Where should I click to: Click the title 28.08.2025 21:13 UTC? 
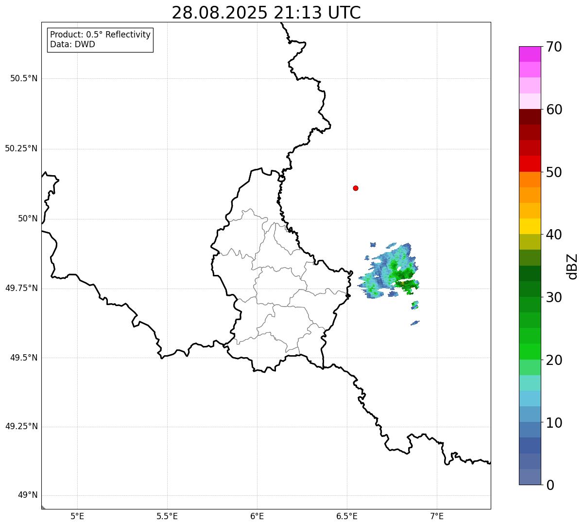[266, 12]
